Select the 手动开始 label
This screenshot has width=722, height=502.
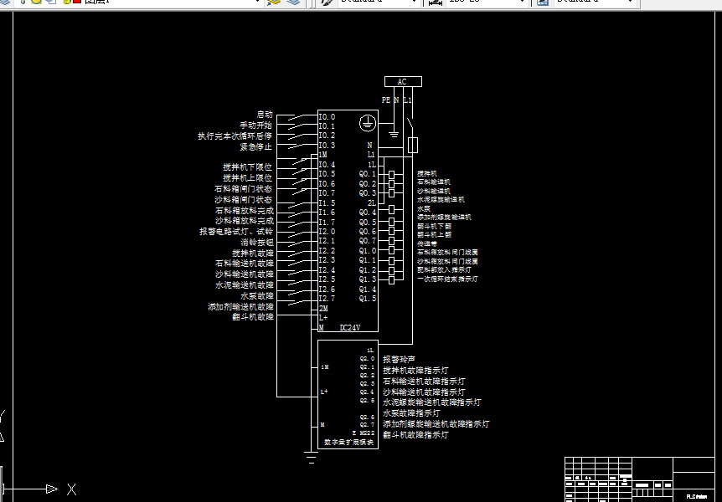(x=255, y=125)
